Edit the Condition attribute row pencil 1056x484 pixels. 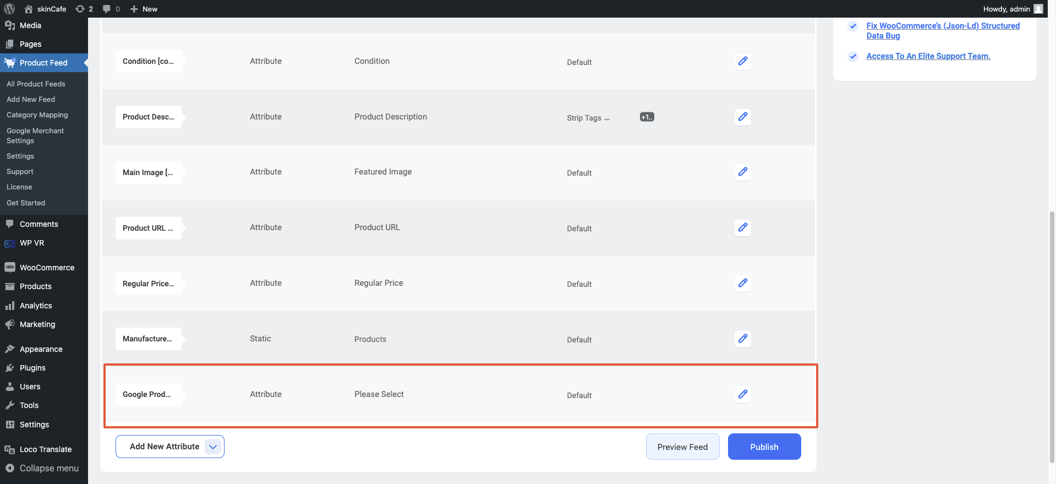(x=743, y=61)
